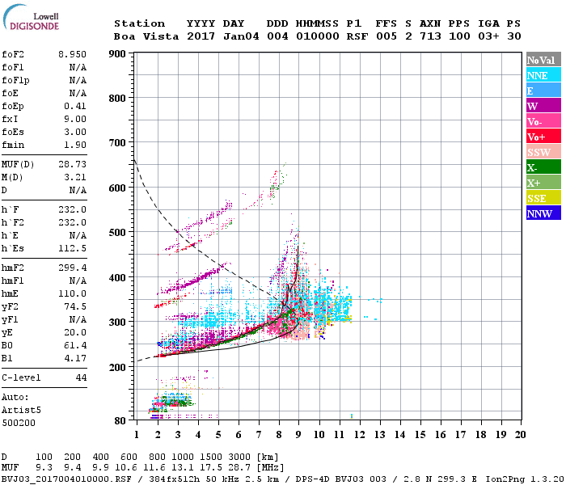Click the pink Vo- legend swatch
566x485 pixels.
543,121
